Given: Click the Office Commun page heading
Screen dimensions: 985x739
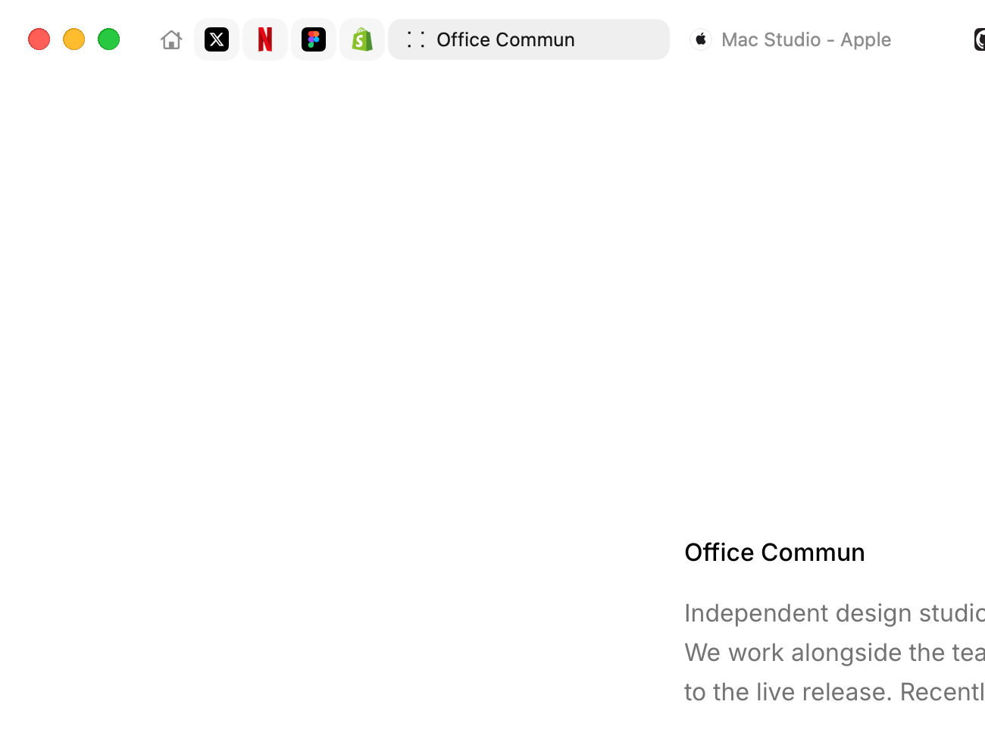Looking at the screenshot, I should click(x=774, y=553).
